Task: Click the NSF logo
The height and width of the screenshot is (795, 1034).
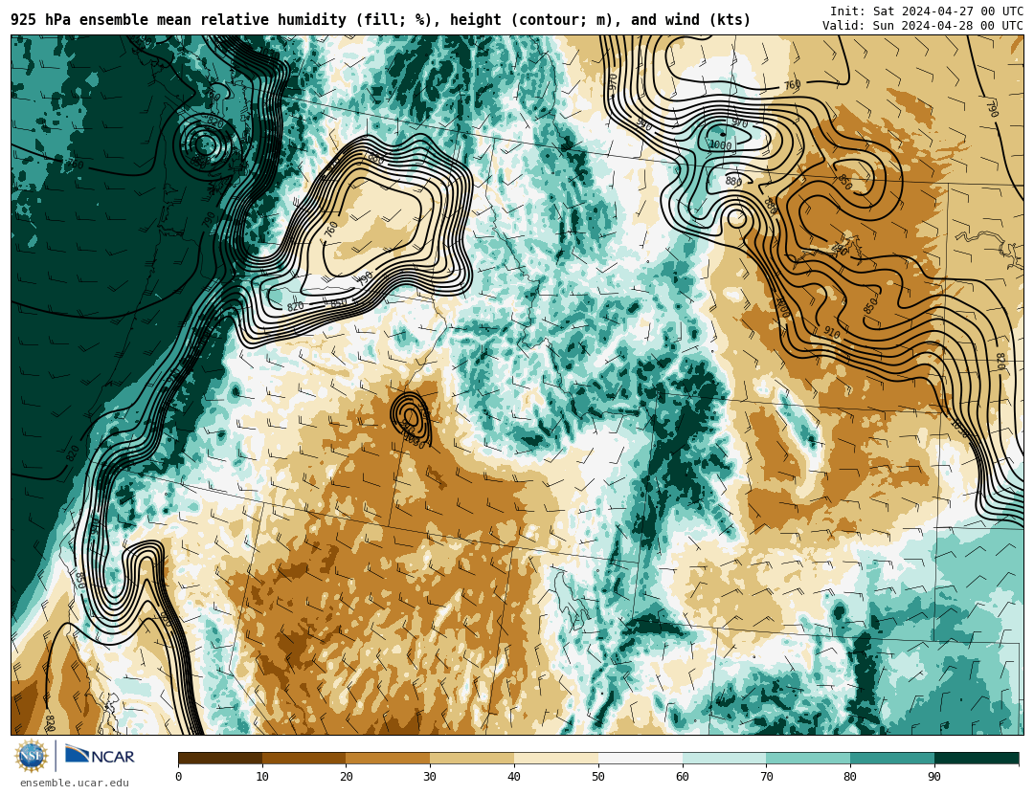Action: click(32, 756)
